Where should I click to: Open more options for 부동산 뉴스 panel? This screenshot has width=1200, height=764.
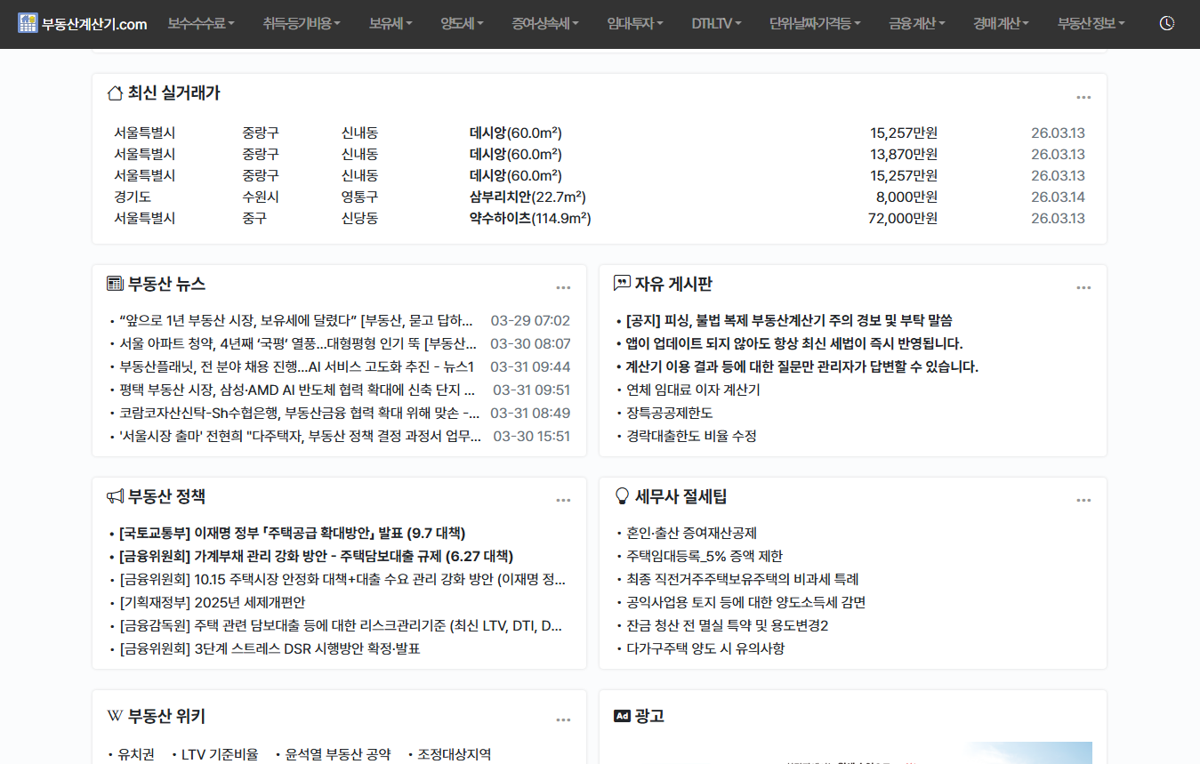(x=562, y=287)
